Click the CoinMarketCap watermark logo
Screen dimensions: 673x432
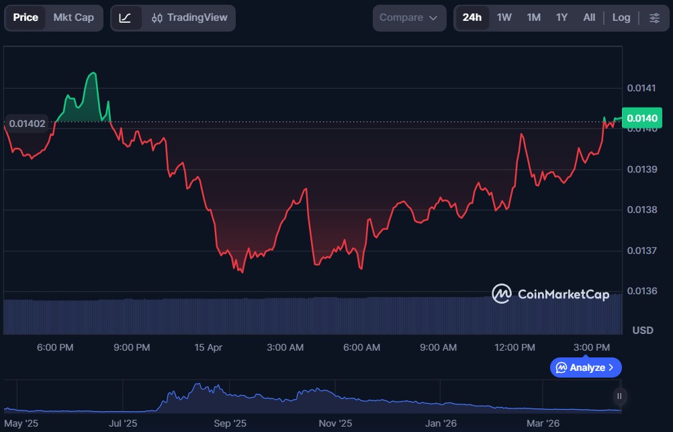(x=550, y=294)
